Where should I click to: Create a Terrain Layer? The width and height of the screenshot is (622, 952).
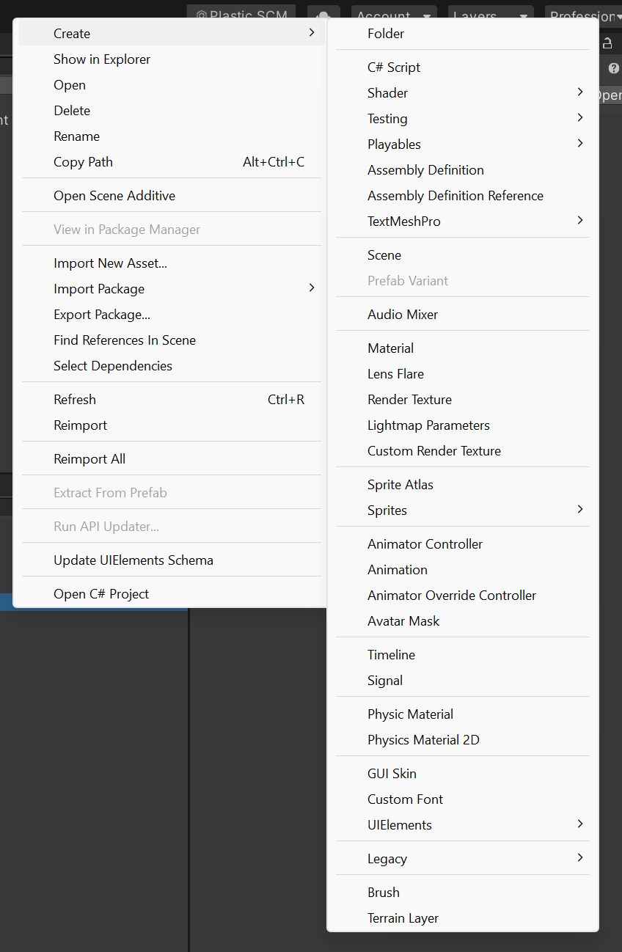pos(463,918)
